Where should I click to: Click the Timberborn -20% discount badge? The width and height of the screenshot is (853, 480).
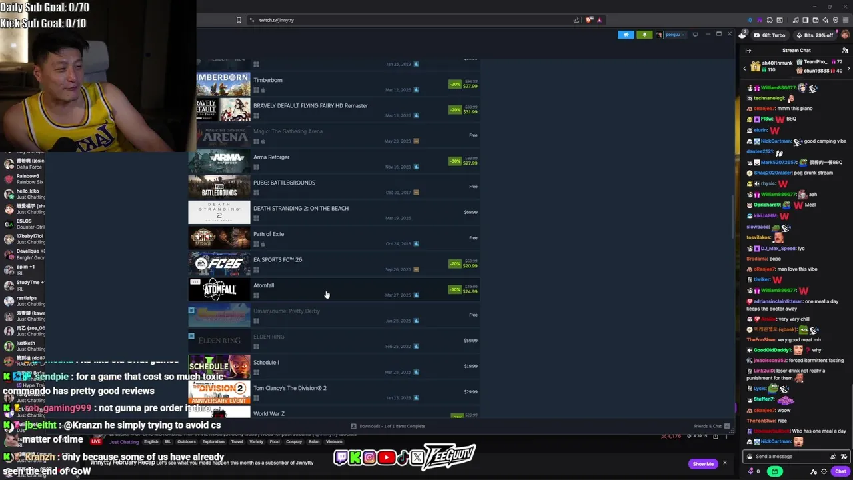point(455,85)
